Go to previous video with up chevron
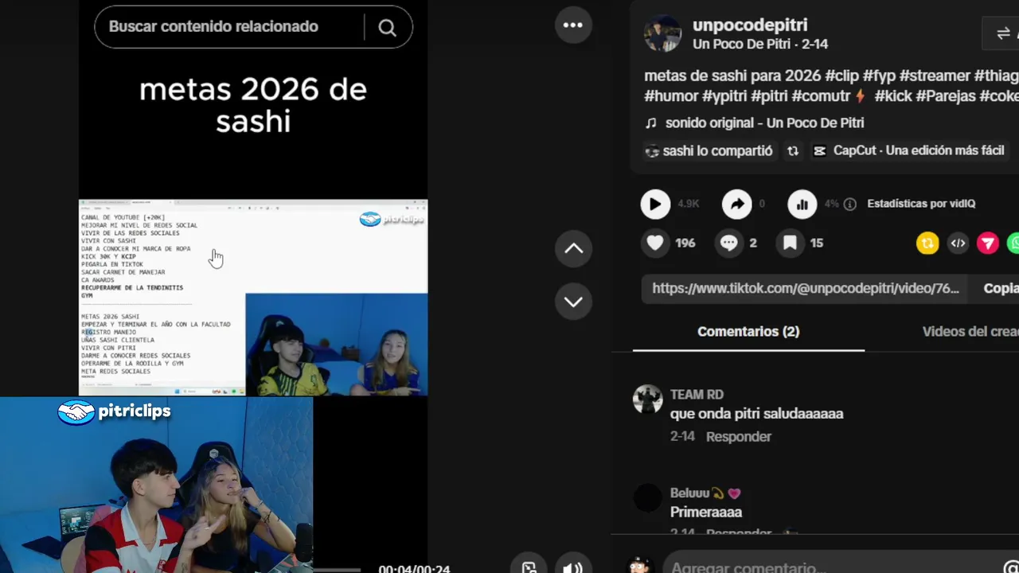The height and width of the screenshot is (573, 1019). pyautogui.click(x=574, y=248)
